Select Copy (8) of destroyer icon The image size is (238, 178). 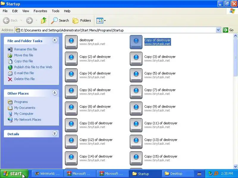[71, 109]
